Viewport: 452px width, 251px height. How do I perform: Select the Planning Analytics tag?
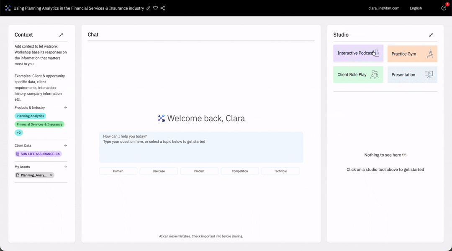click(30, 116)
